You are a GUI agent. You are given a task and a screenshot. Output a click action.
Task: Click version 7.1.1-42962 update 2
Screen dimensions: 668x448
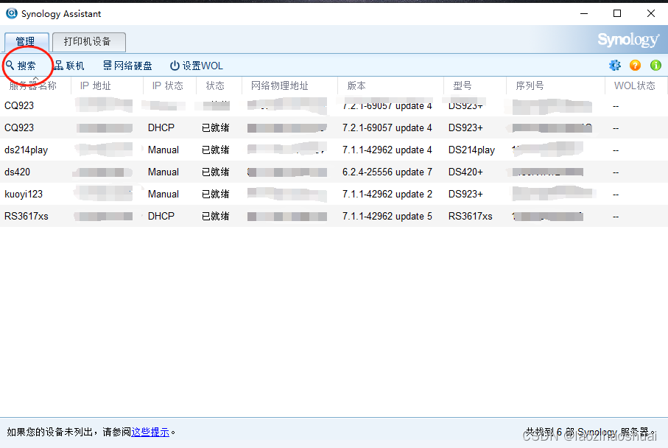pyautogui.click(x=387, y=195)
